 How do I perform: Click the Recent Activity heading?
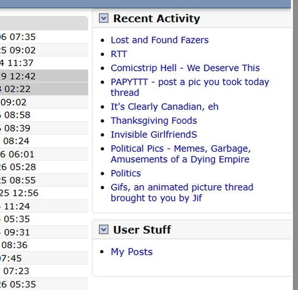156,19
